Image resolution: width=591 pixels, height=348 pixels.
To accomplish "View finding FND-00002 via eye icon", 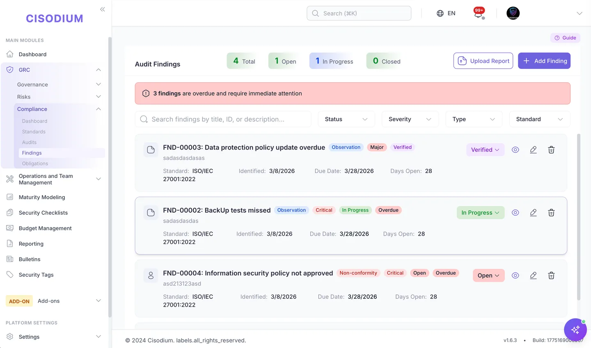I will (515, 213).
